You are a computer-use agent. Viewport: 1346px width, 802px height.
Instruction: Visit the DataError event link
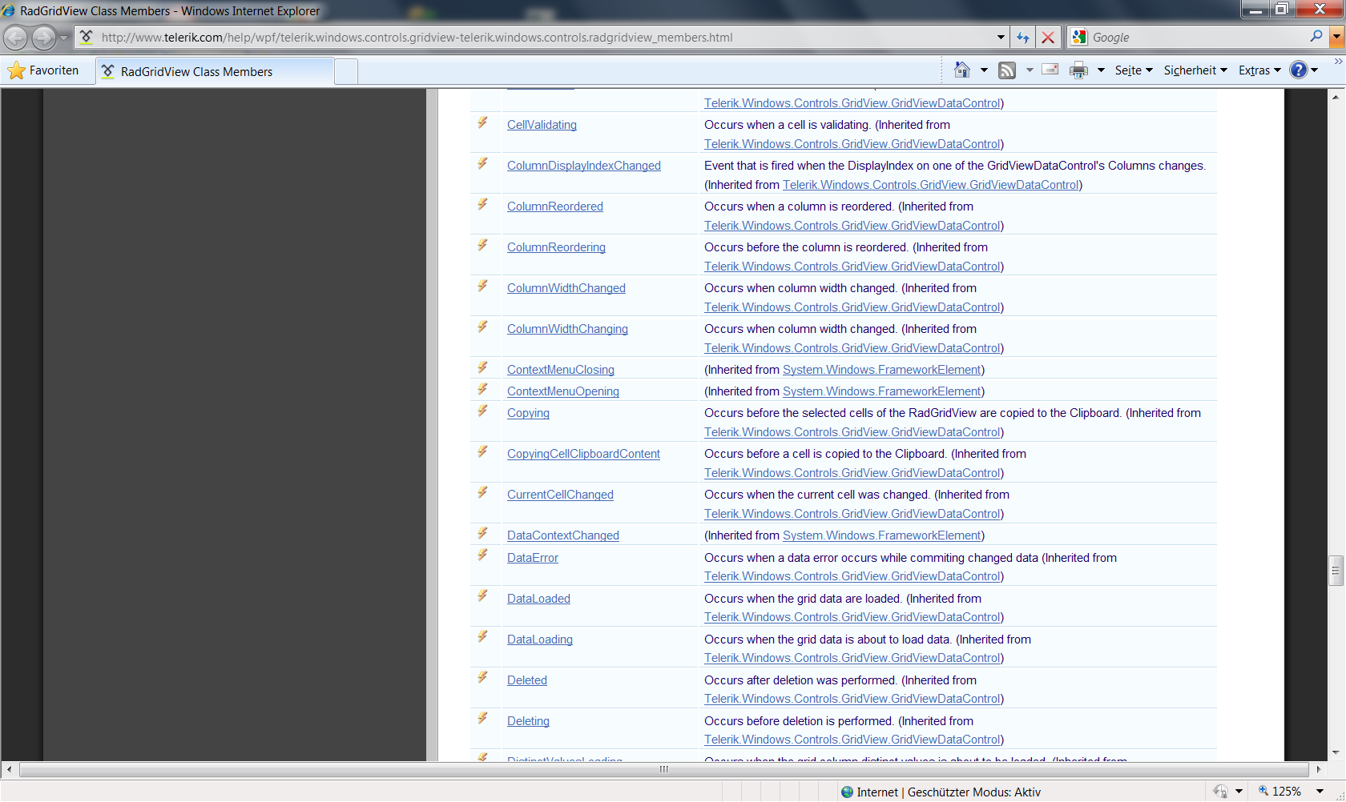click(533, 558)
